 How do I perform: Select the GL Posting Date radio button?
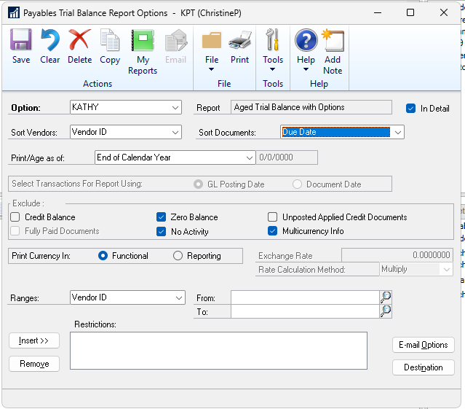(198, 184)
